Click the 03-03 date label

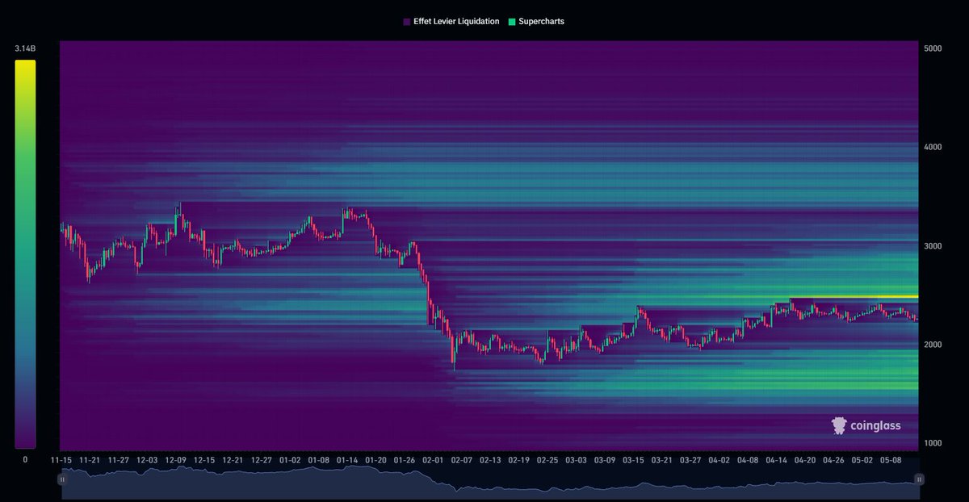coord(577,460)
